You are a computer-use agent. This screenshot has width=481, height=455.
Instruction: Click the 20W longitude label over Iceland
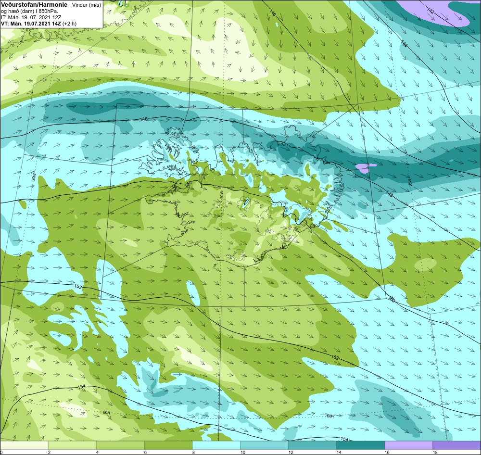(x=221, y=194)
